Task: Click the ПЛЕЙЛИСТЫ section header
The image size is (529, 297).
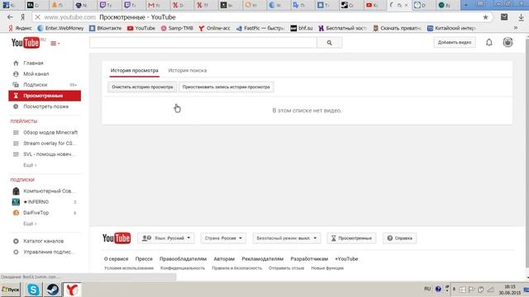Action: click(24, 121)
